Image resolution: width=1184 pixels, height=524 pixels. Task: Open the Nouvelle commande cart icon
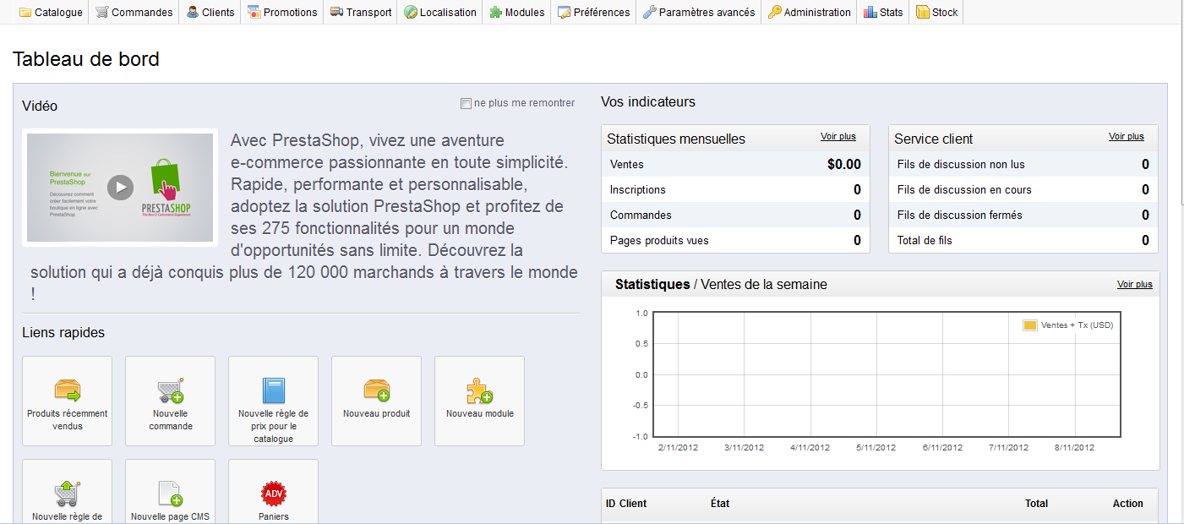point(170,390)
